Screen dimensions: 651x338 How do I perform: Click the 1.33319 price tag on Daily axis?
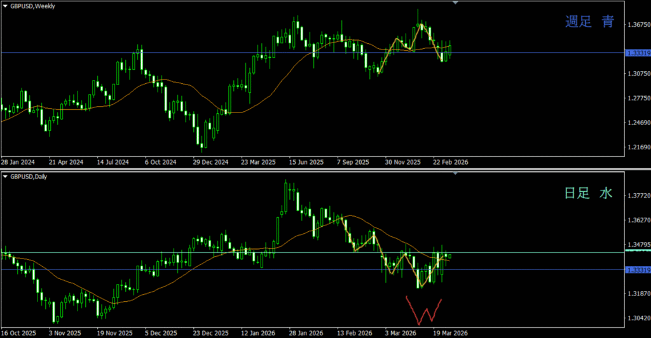tap(637, 270)
